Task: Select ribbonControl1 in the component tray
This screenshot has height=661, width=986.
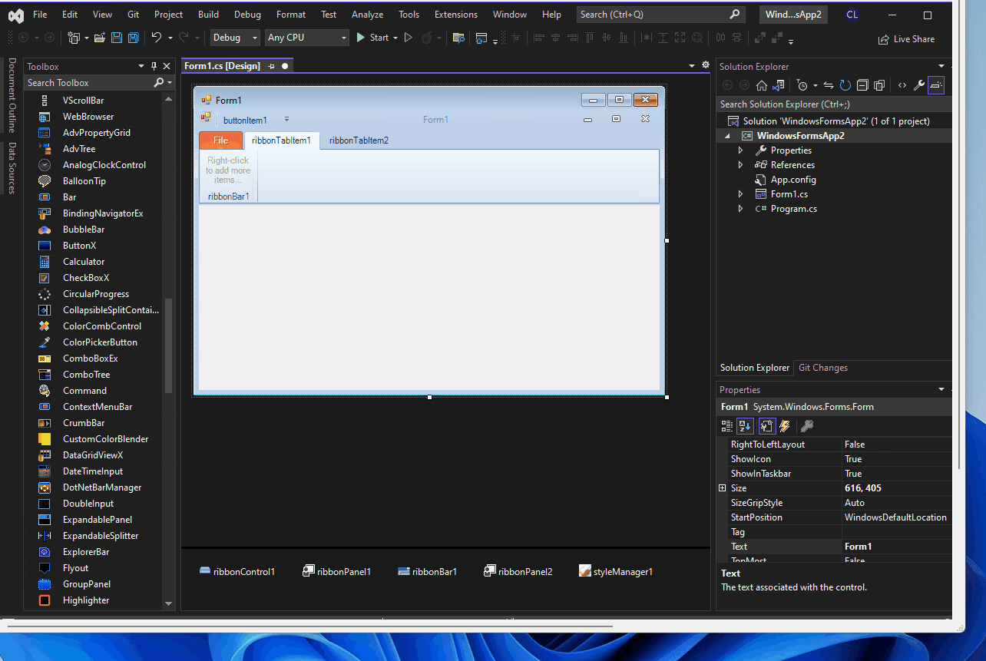Action: click(237, 571)
